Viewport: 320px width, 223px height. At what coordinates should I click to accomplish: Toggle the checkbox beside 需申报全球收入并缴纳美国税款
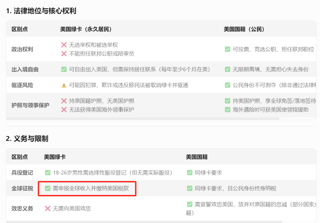(x=48, y=187)
